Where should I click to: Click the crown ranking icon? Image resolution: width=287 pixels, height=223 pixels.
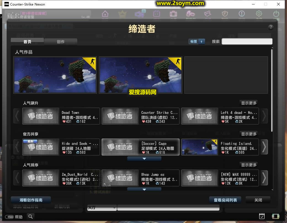point(122,14)
